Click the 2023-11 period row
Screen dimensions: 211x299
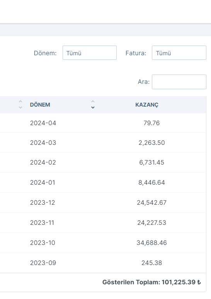coord(103,223)
